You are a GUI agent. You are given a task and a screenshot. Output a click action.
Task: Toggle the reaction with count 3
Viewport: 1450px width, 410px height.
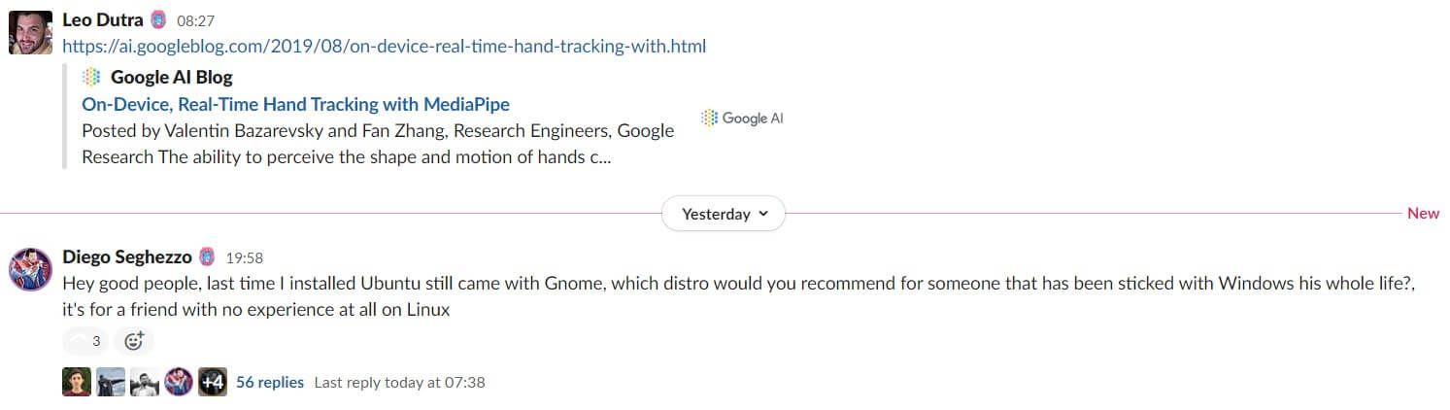84,341
